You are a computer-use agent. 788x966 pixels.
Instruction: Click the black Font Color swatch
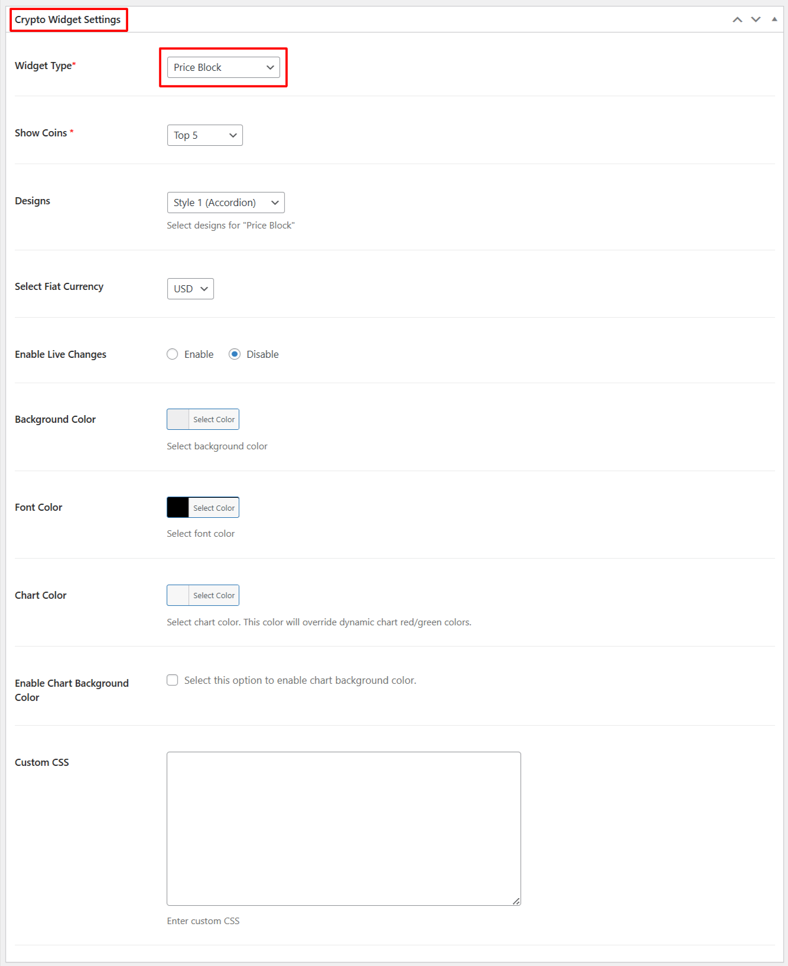[x=178, y=507]
